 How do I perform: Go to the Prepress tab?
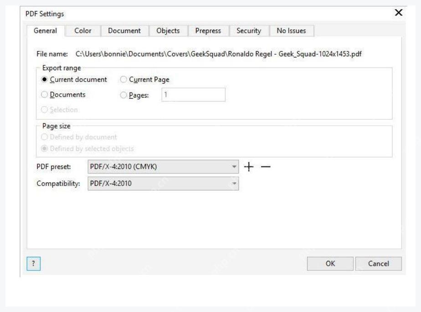pos(208,31)
